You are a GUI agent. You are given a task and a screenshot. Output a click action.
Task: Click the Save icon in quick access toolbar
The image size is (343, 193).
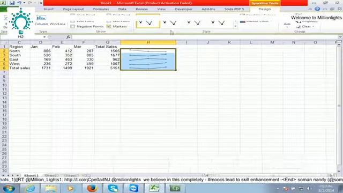click(12, 3)
